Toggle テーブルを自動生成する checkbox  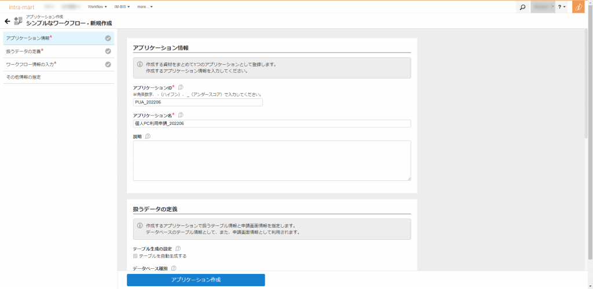(x=136, y=256)
